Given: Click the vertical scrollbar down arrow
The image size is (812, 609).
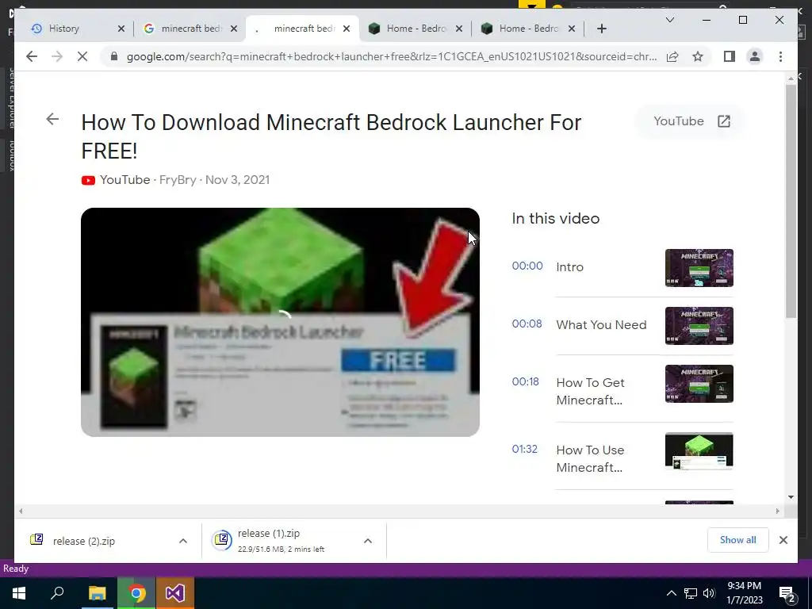Looking at the screenshot, I should [791, 497].
